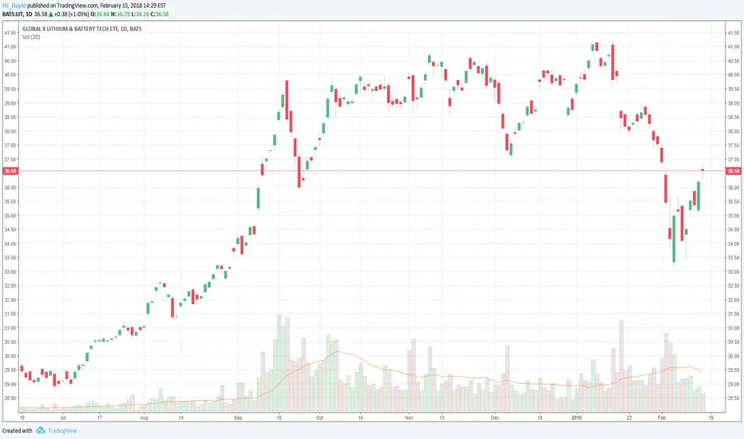Click the '41.00' label on the left price axis
The image size is (744, 439).
(10, 47)
